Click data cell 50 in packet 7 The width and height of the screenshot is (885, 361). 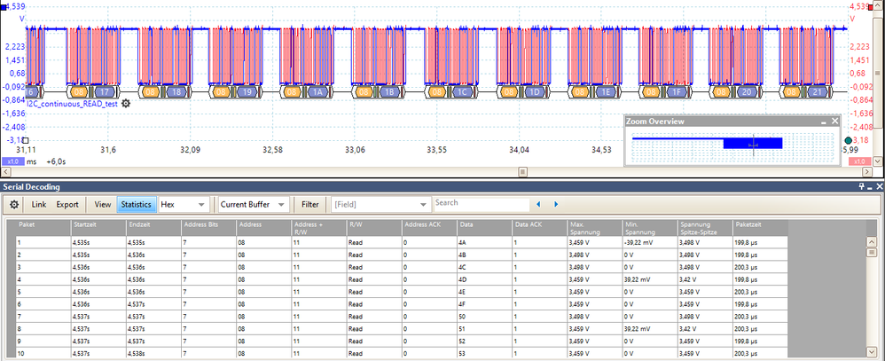point(485,317)
